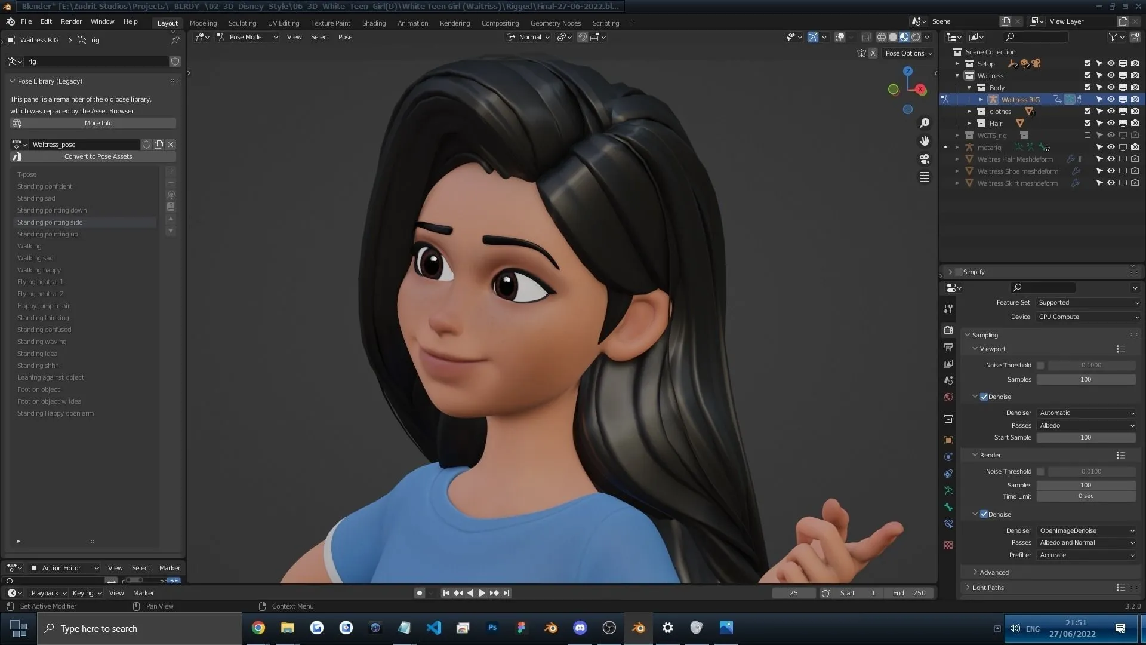
Task: Click the More Info button
Action: 98,123
